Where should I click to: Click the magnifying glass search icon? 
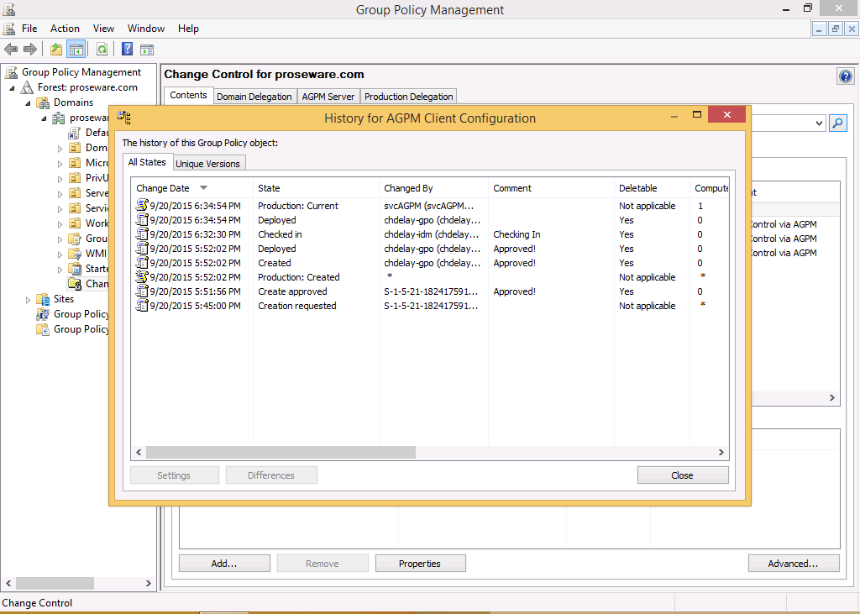coord(837,123)
